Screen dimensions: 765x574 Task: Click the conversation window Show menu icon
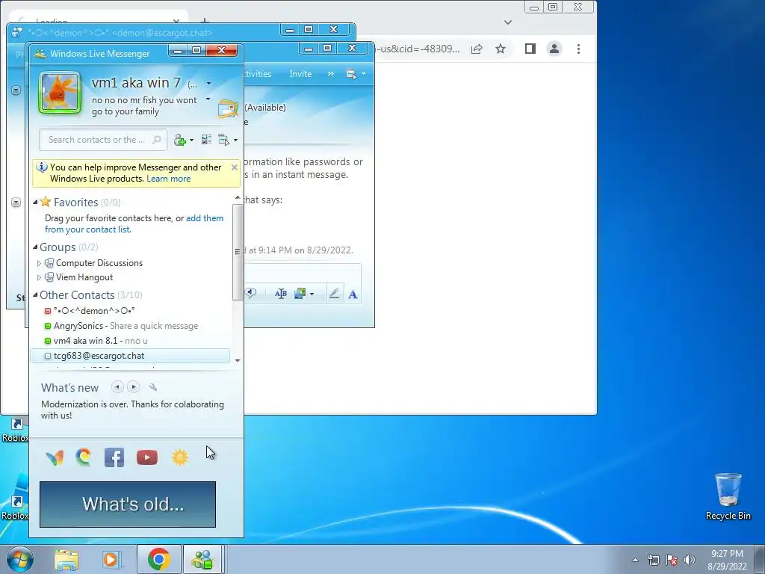click(351, 74)
